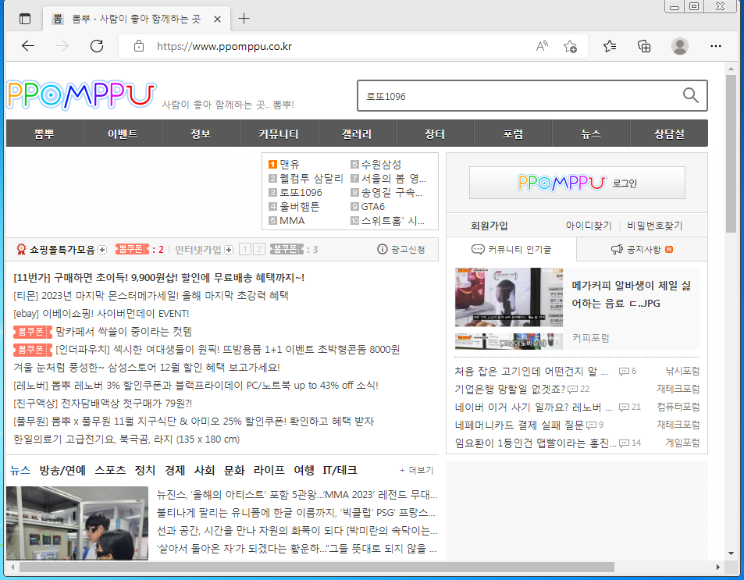Viewport: 744px width, 580px height.
Task: Open the 커뮤니티 menu
Action: click(x=279, y=133)
